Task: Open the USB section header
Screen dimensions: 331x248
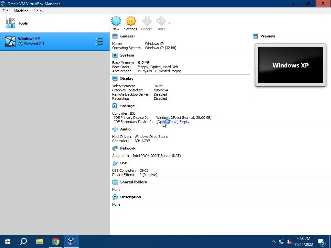Action: pyautogui.click(x=124, y=163)
